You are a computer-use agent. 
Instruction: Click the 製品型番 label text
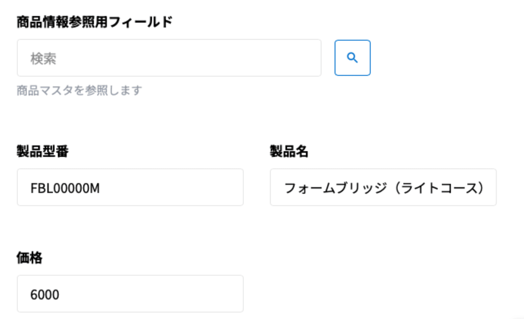click(x=42, y=151)
